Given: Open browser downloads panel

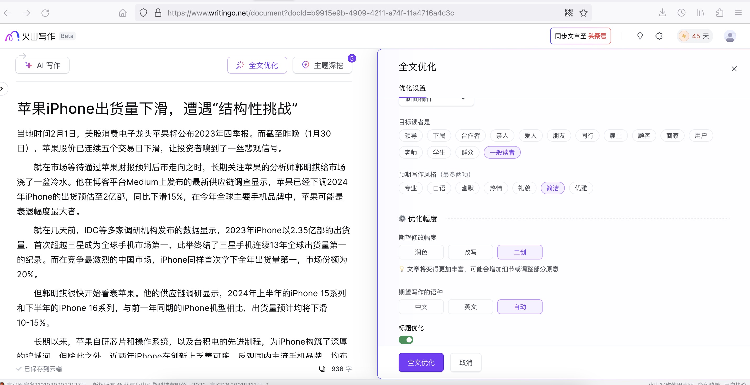Looking at the screenshot, I should click(x=662, y=13).
